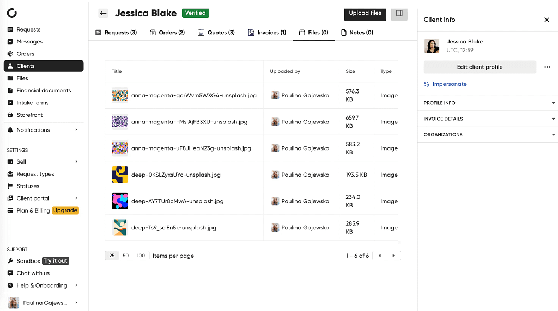Open thumbnail of anna-magenta-uF8JHeaN23g image
The image size is (558, 311).
tap(120, 148)
